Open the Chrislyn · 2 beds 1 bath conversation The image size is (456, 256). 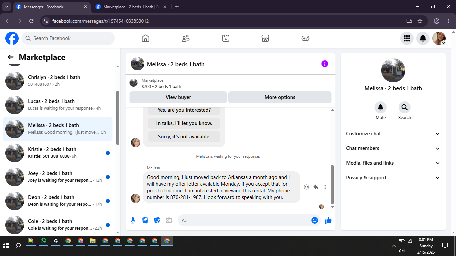[x=57, y=81]
